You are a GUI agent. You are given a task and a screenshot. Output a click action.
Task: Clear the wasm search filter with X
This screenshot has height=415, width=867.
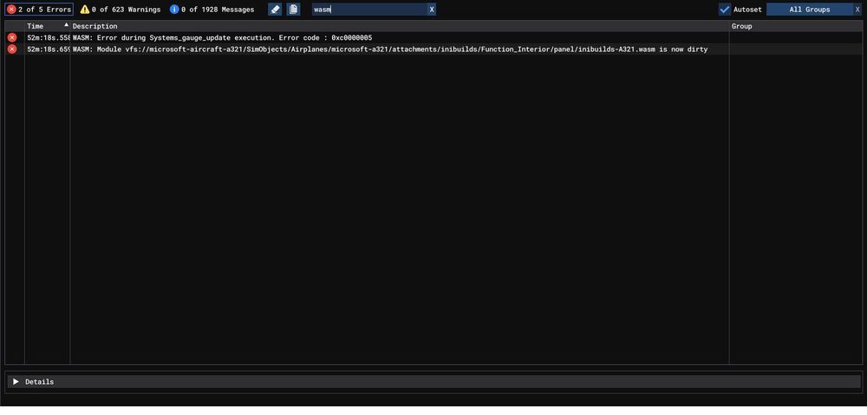pyautogui.click(x=432, y=10)
